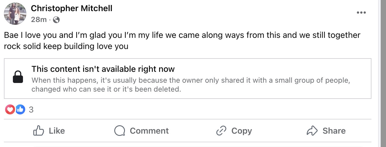View the 3 reactions count
This screenshot has height=147, width=386.
31,110
